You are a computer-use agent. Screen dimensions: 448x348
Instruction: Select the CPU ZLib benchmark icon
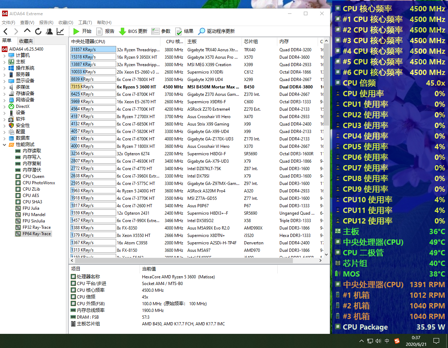point(18,189)
